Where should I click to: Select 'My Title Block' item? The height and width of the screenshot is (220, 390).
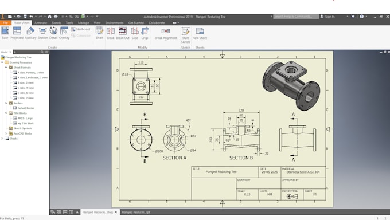pyautogui.click(x=24, y=123)
